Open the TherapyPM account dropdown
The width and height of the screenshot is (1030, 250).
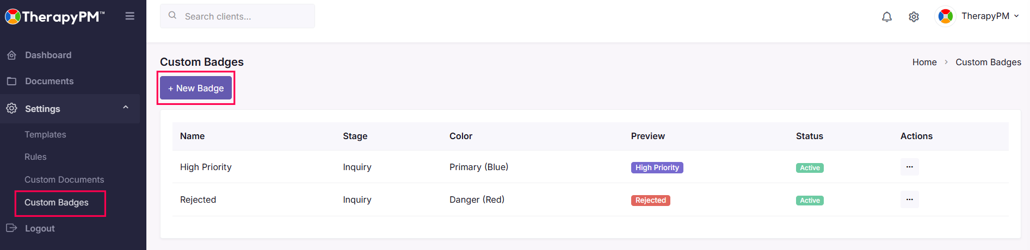pos(990,16)
